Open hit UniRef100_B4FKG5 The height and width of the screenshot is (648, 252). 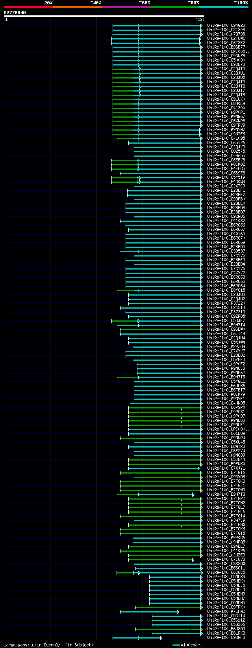pos(226,169)
